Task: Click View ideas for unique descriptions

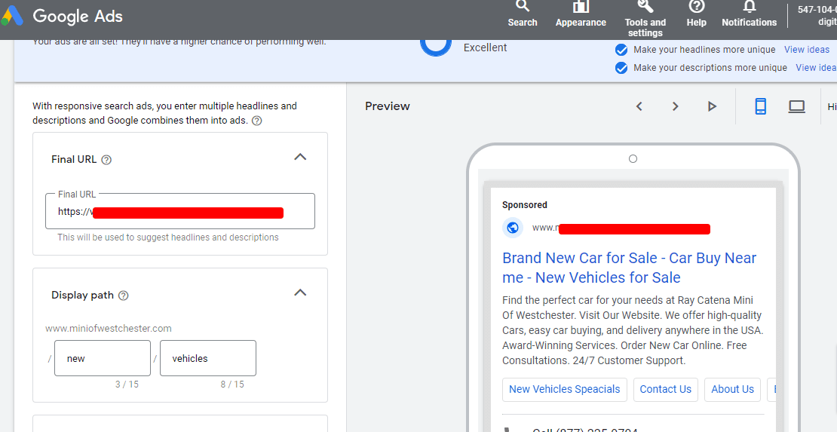Action: [x=816, y=68]
